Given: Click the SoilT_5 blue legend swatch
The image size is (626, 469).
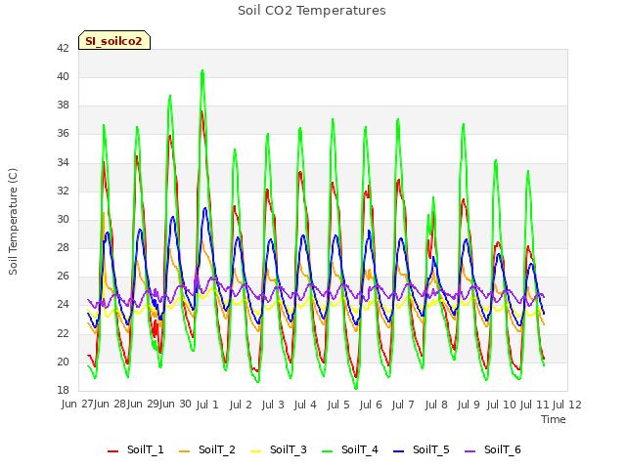Looking at the screenshot, I should [x=399, y=450].
